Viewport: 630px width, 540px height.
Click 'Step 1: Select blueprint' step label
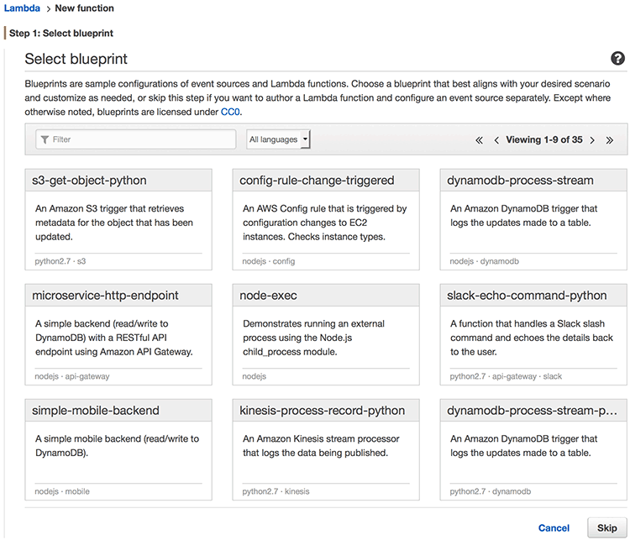(61, 34)
